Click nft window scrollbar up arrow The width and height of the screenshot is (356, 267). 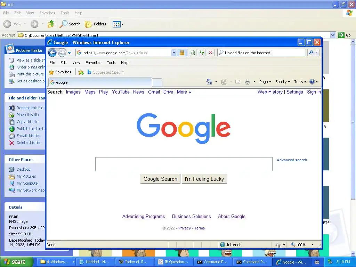point(353,42)
